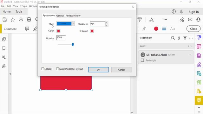The height and width of the screenshot is (114, 203).
Task: Click the opacity slider handle
Action: [x=73, y=44]
